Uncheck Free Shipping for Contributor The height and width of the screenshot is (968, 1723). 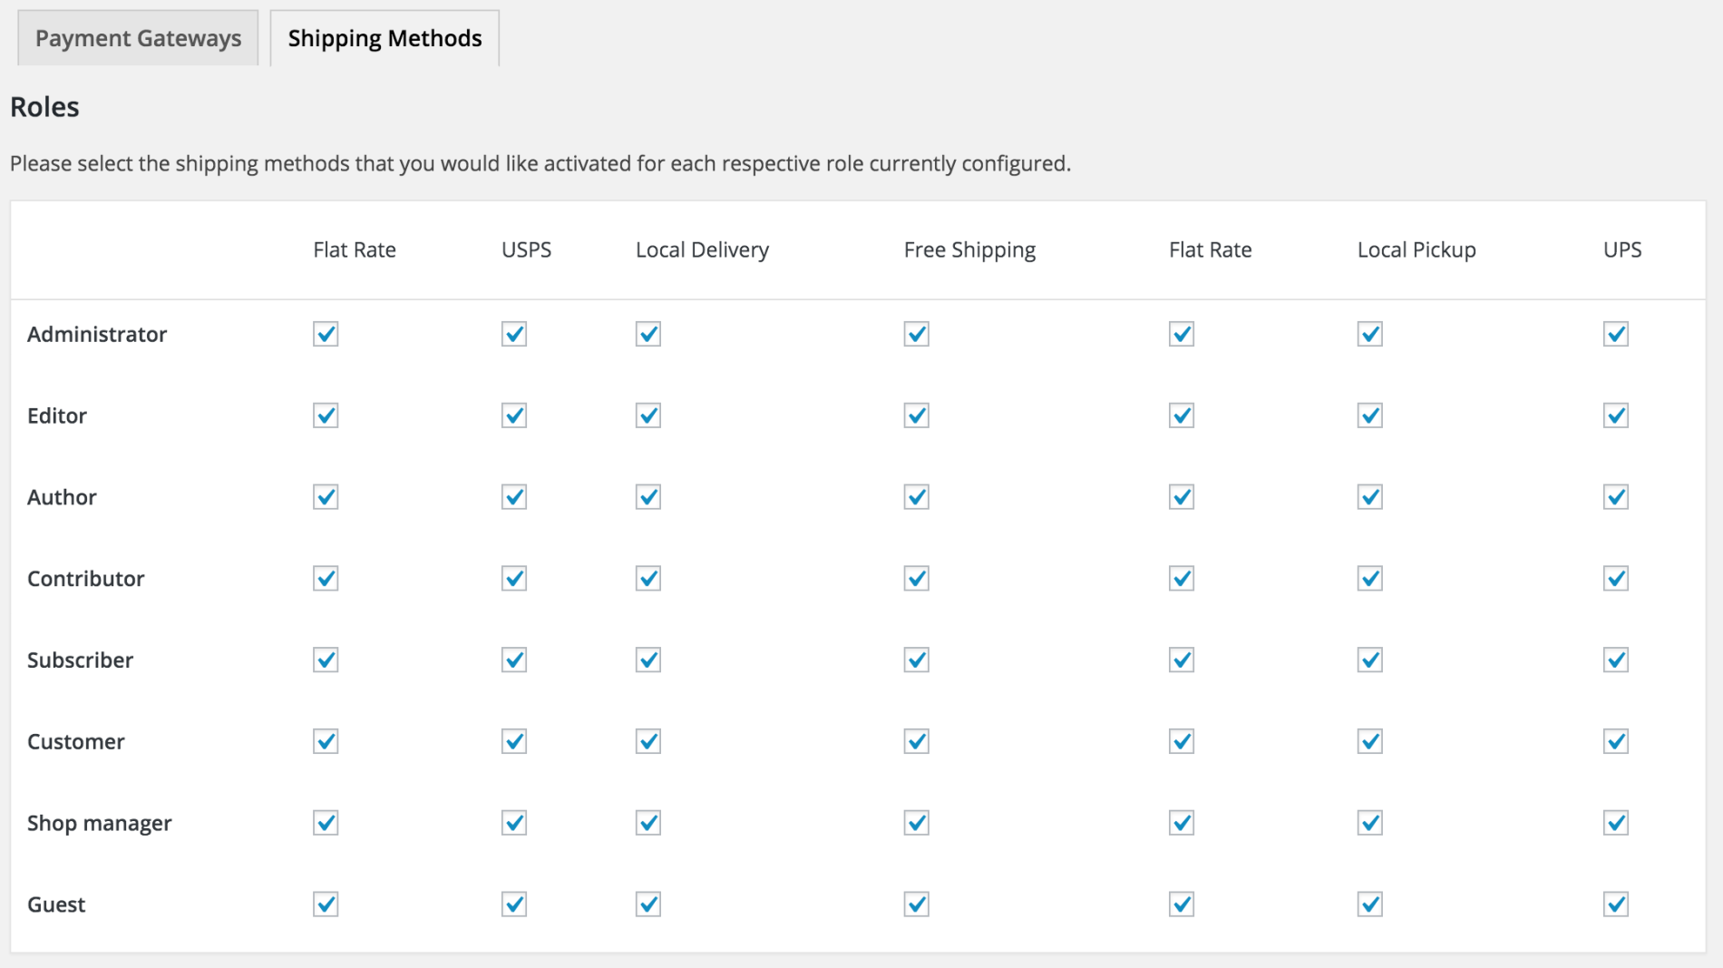pyautogui.click(x=916, y=578)
